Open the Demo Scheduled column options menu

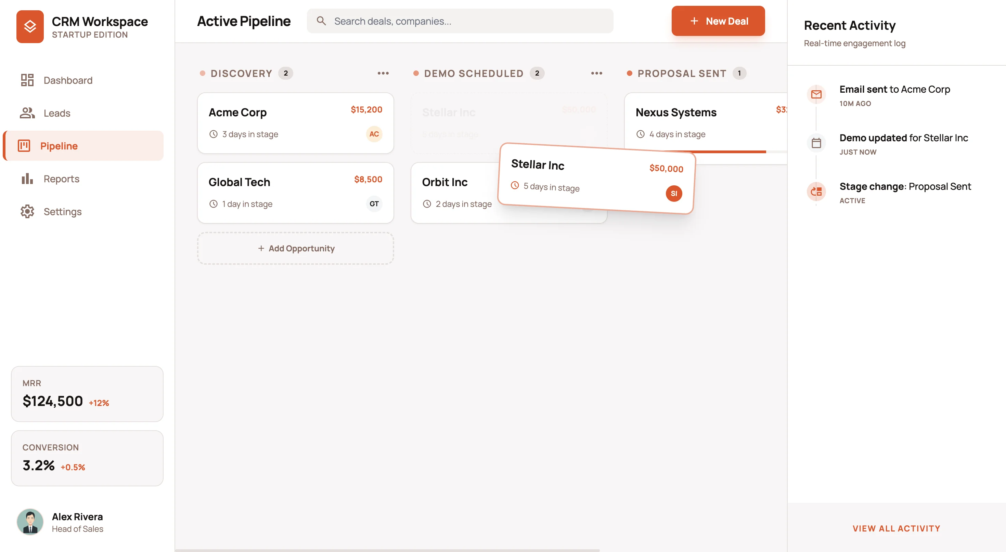pos(596,73)
